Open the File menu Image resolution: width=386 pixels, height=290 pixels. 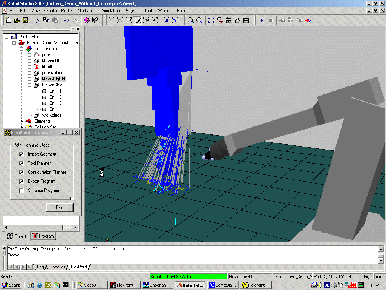(x=12, y=11)
